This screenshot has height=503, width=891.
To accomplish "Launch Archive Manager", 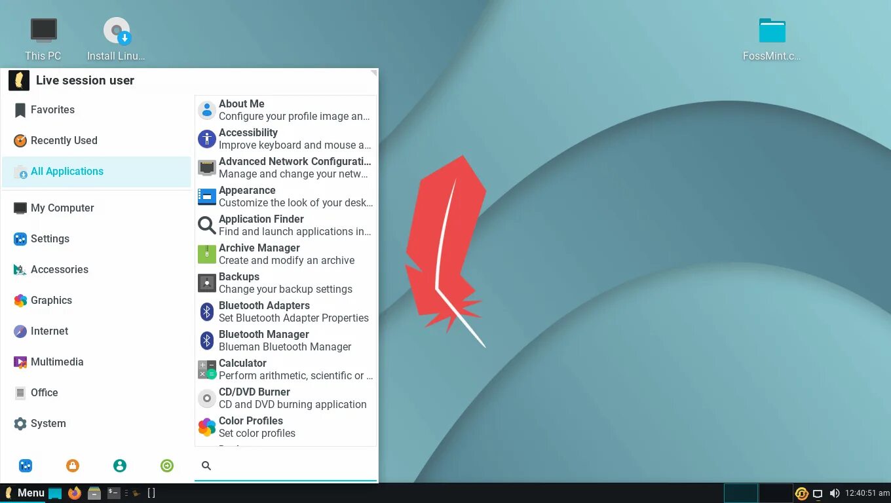I will click(x=286, y=254).
